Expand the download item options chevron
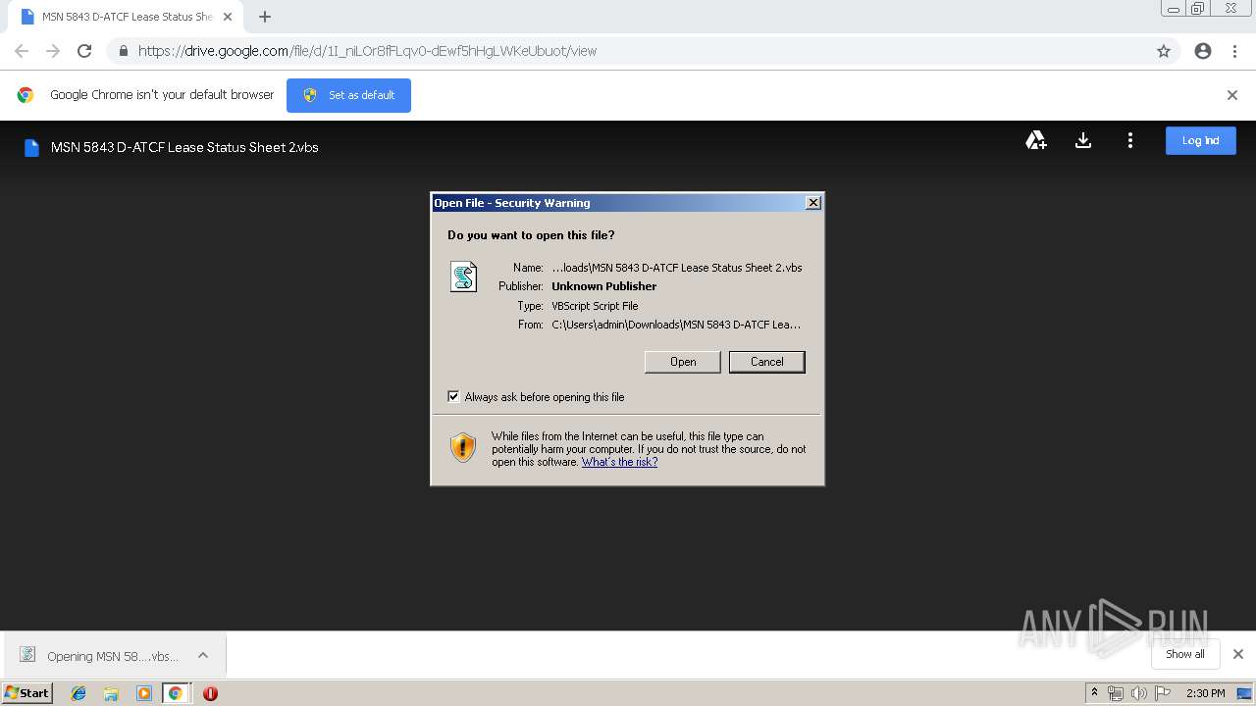Viewport: 1256px width, 706px height. [203, 655]
